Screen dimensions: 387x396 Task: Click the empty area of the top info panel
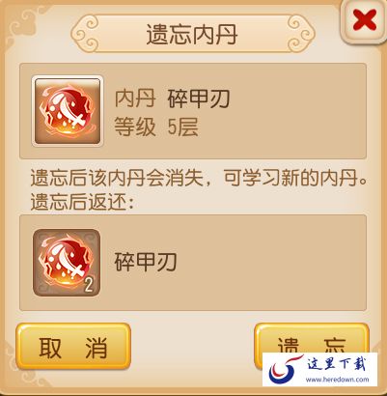[296, 111]
